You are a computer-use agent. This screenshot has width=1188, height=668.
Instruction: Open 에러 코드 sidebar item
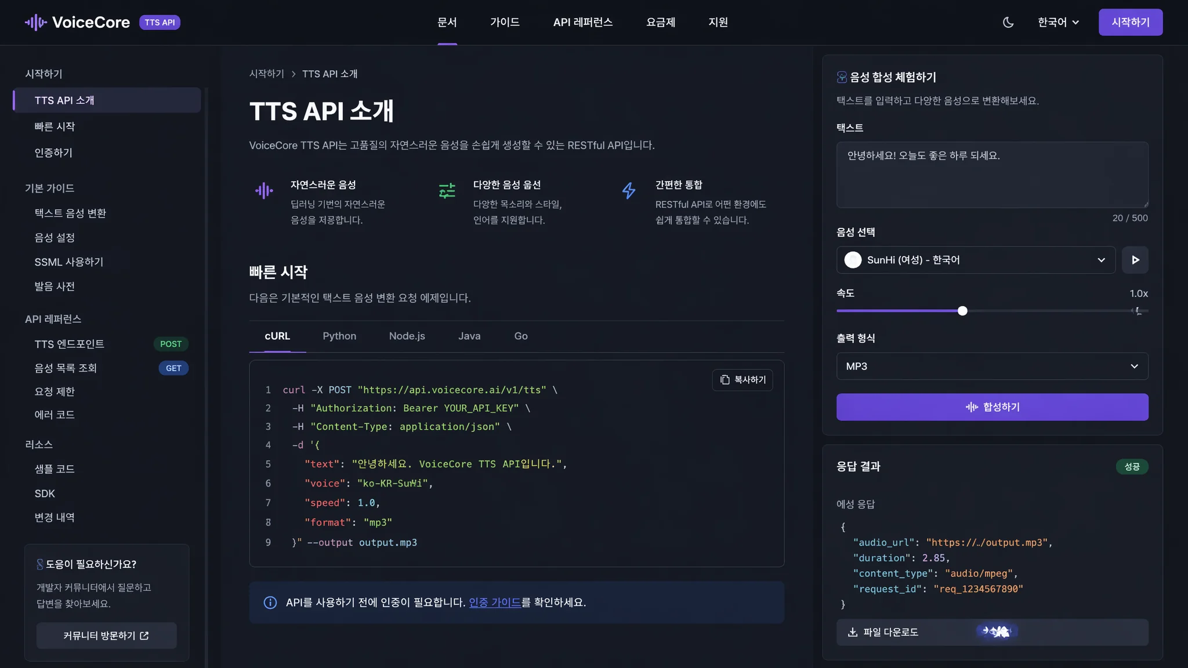[x=55, y=415]
